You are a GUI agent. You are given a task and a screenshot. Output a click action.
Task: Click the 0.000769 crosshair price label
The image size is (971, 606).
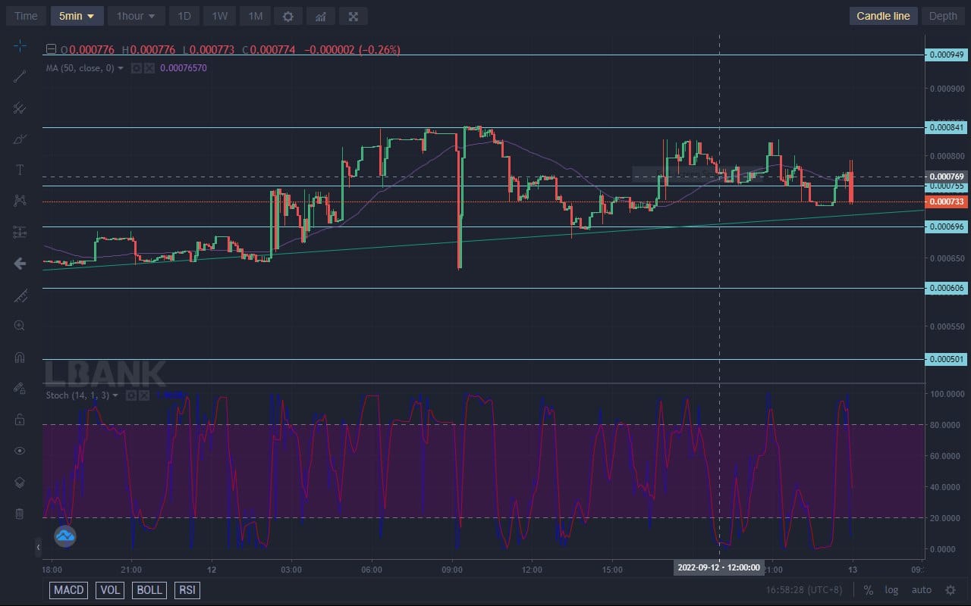(946, 176)
